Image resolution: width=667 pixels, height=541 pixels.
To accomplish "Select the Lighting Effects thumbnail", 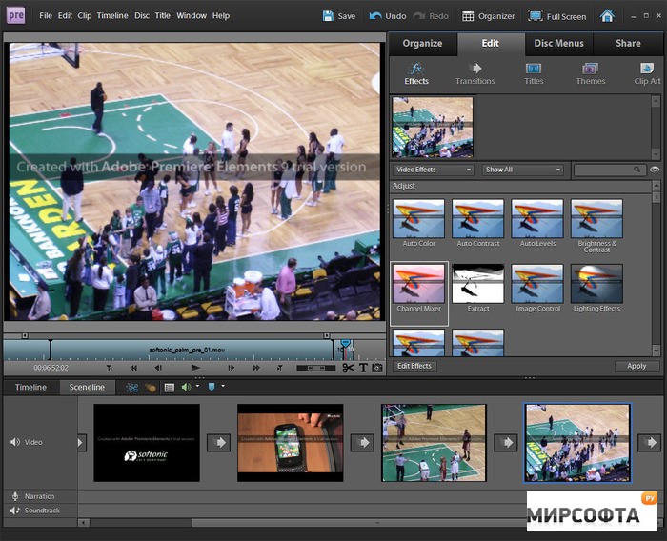I will (x=596, y=283).
